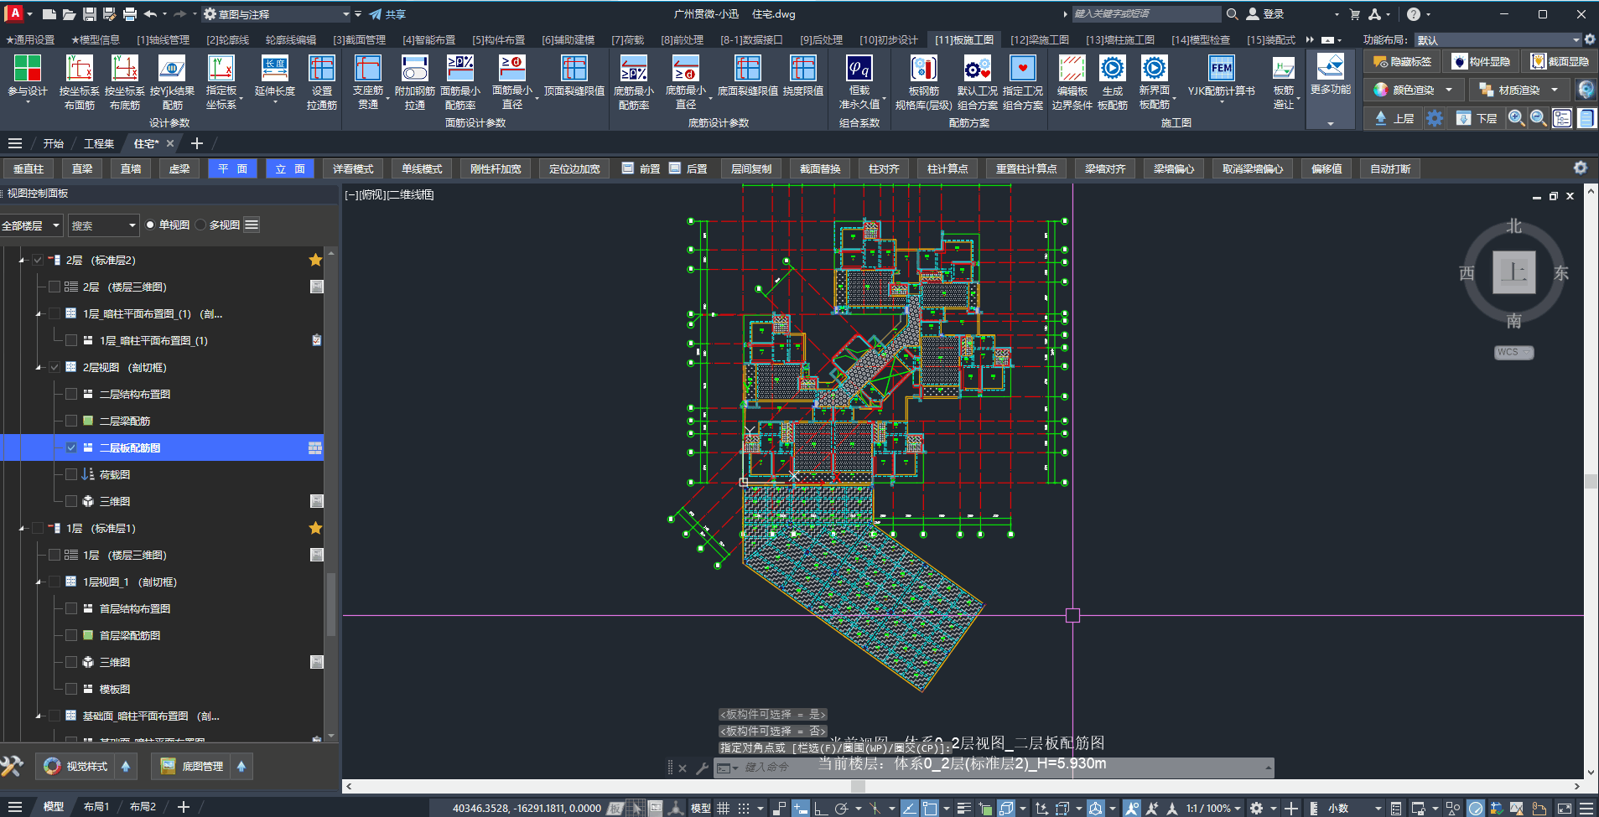This screenshot has width=1599, height=817.
Task: Click the drawing area horizontal scrollbar thumb
Action: (x=857, y=786)
